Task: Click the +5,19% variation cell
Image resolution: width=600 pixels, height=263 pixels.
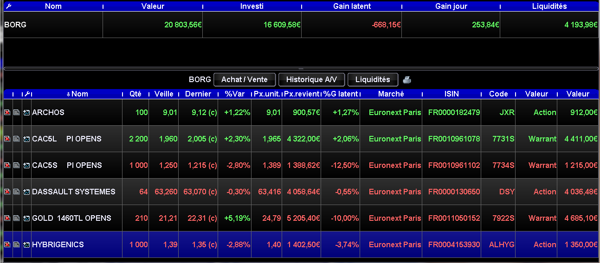Action: [235, 218]
